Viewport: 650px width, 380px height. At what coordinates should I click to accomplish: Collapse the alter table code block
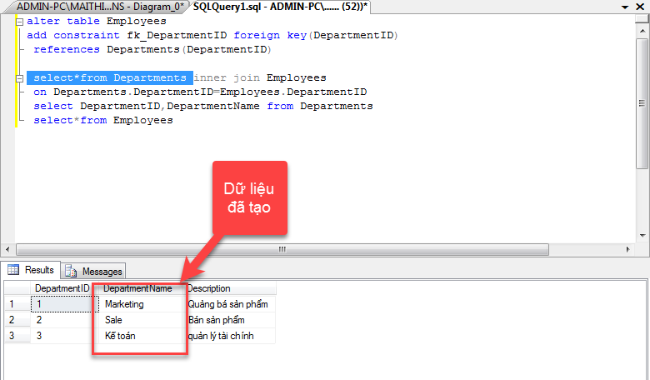[x=20, y=22]
